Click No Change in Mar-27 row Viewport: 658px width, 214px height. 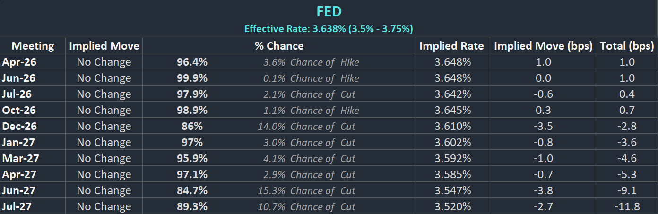(x=104, y=158)
